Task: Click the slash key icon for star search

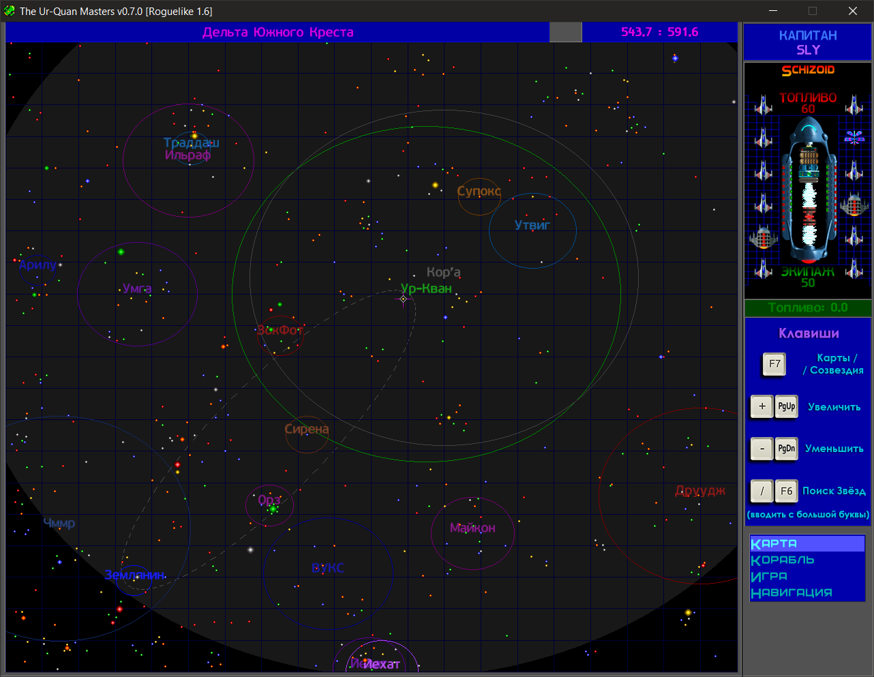Action: point(762,491)
